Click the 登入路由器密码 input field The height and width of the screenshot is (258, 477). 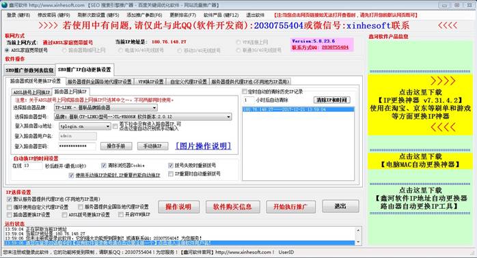(x=77, y=146)
